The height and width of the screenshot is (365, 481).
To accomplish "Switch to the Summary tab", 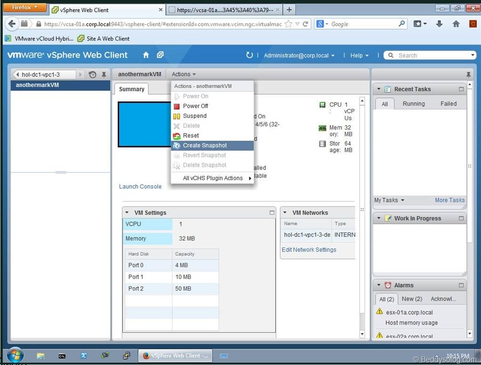I will [131, 89].
